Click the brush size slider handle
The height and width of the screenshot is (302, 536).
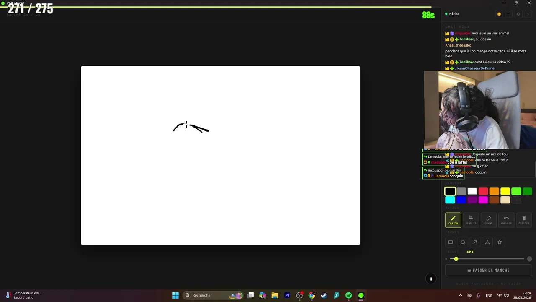pos(456,259)
